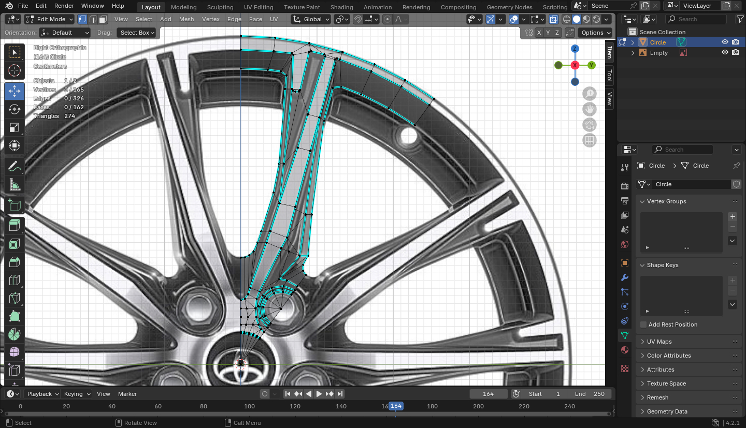Enable the Add Rest Position checkbox
This screenshot has width=746, height=428.
[643, 324]
